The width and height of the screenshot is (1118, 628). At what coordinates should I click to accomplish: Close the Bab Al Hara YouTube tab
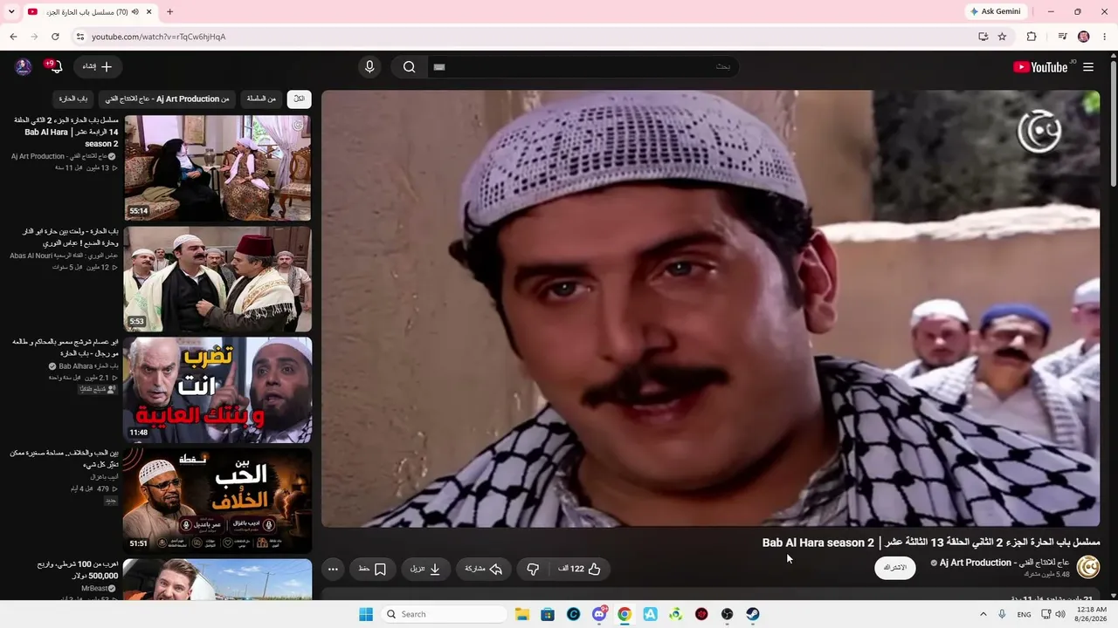[148, 11]
